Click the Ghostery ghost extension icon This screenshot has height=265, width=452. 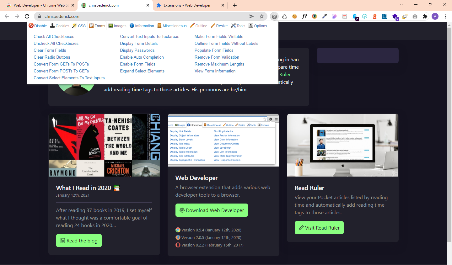[355, 16]
